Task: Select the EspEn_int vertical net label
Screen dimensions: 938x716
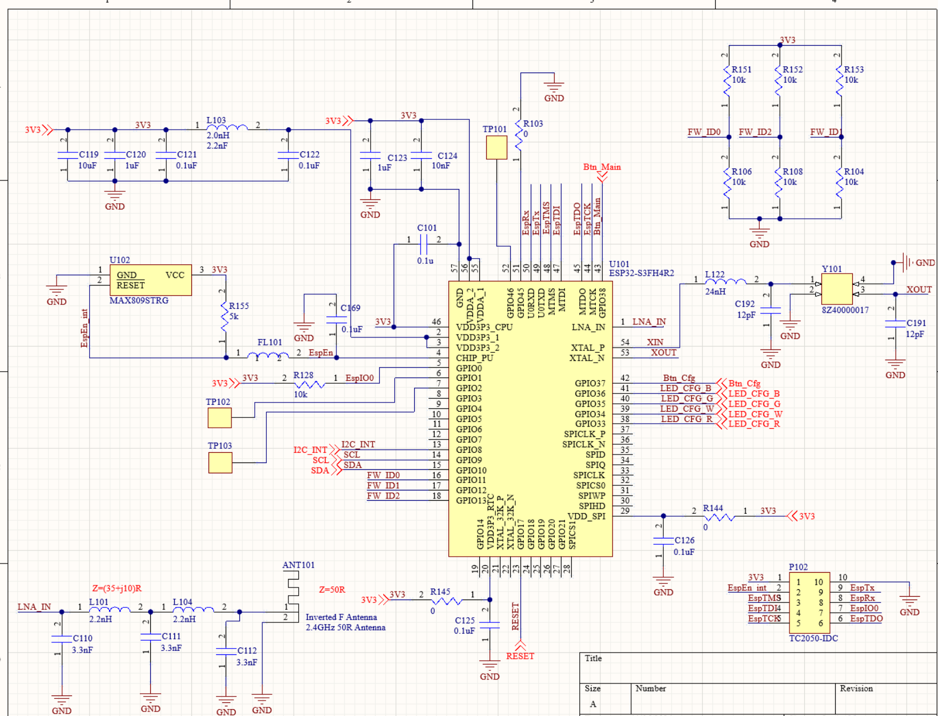Action: (x=85, y=328)
